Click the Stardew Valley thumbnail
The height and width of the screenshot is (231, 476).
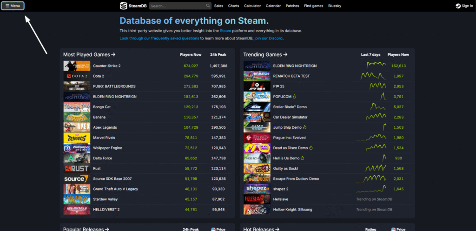pyautogui.click(x=77, y=199)
